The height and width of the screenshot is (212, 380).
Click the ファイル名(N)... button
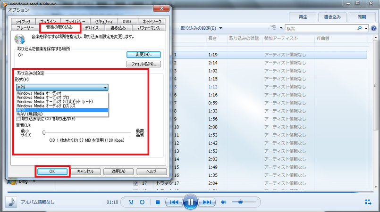[x=144, y=64]
